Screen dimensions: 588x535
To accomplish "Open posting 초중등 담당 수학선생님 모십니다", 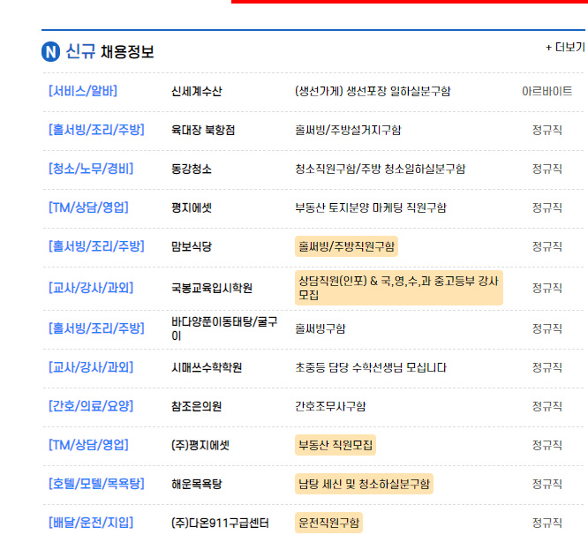I will coord(371,367).
